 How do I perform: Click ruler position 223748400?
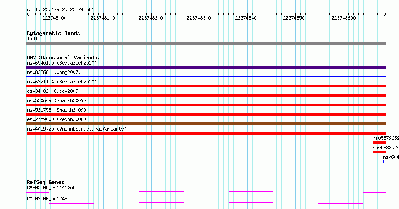pyautogui.click(x=247, y=18)
